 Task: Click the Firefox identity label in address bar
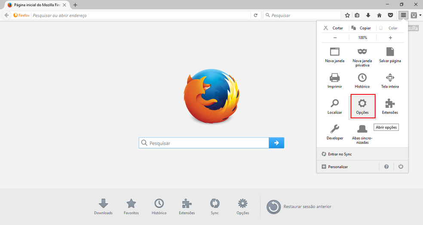21,15
